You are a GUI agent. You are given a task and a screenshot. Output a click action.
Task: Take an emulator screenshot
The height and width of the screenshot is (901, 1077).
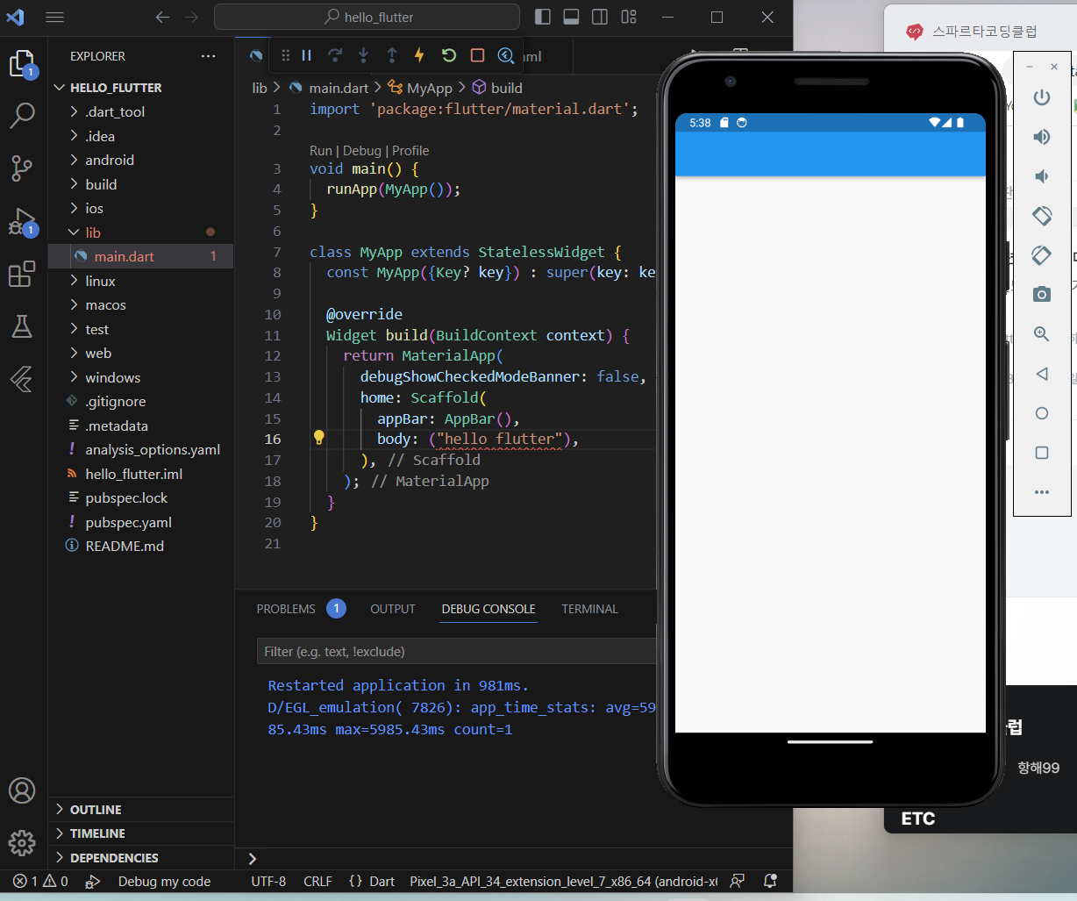(x=1042, y=295)
